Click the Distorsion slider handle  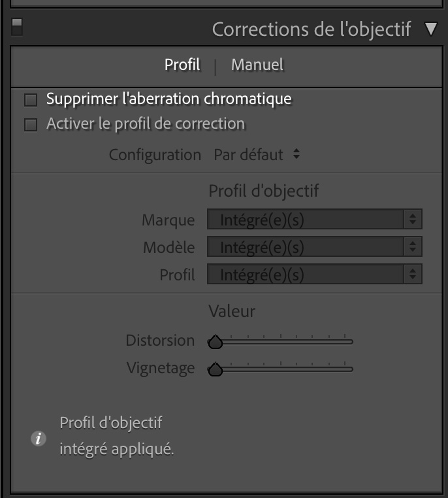216,342
